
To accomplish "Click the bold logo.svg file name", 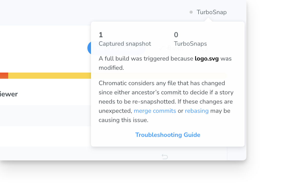I will (207, 58).
